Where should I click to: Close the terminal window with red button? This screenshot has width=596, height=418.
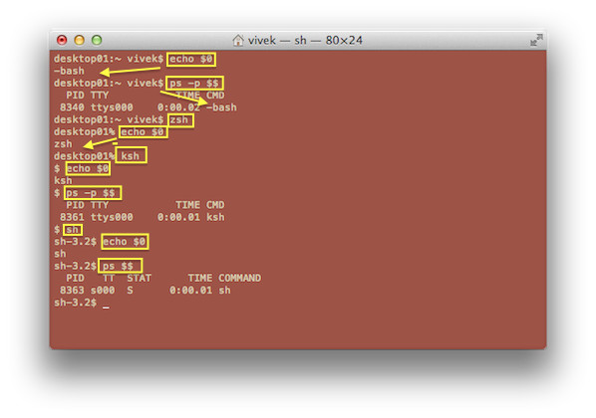point(62,40)
